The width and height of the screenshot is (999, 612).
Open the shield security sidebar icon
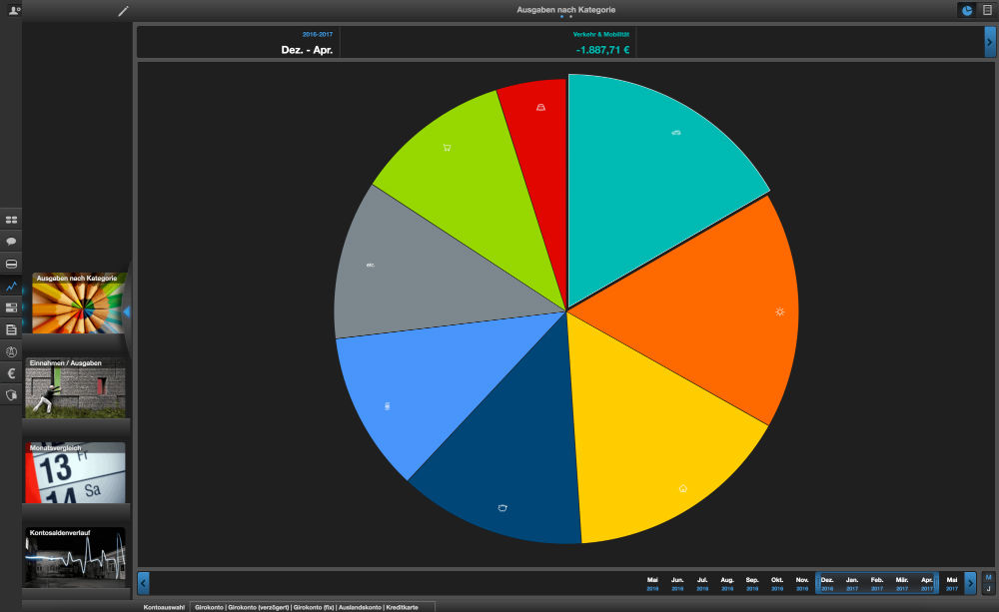coord(11,395)
